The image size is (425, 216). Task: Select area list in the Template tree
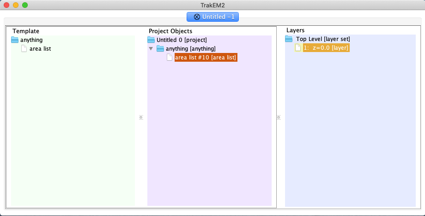40,48
